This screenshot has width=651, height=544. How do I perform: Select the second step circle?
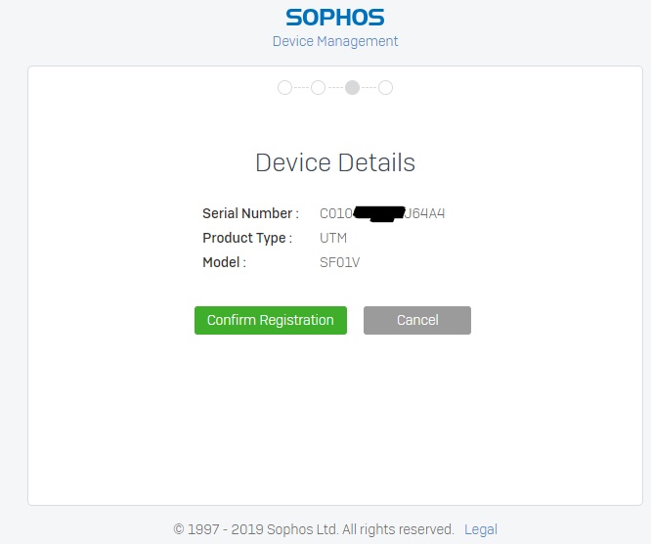pyautogui.click(x=318, y=88)
